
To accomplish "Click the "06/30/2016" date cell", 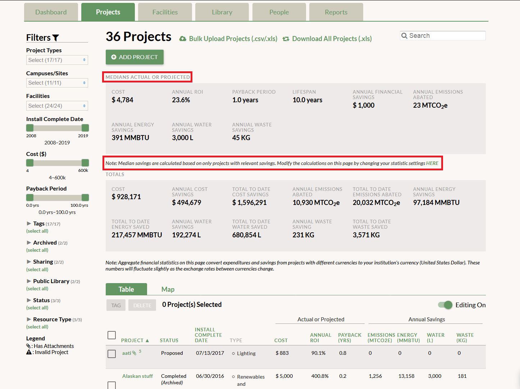I will pyautogui.click(x=210, y=376).
